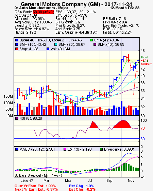
Task: Click the Sls Growth: 2% text
Action: coord(68,22)
